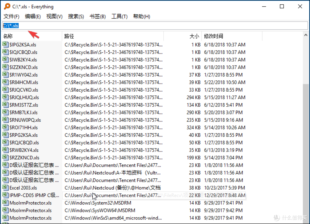
Task: Click the Excel icon of $R84HCMI.xls
Action: pos(5,82)
